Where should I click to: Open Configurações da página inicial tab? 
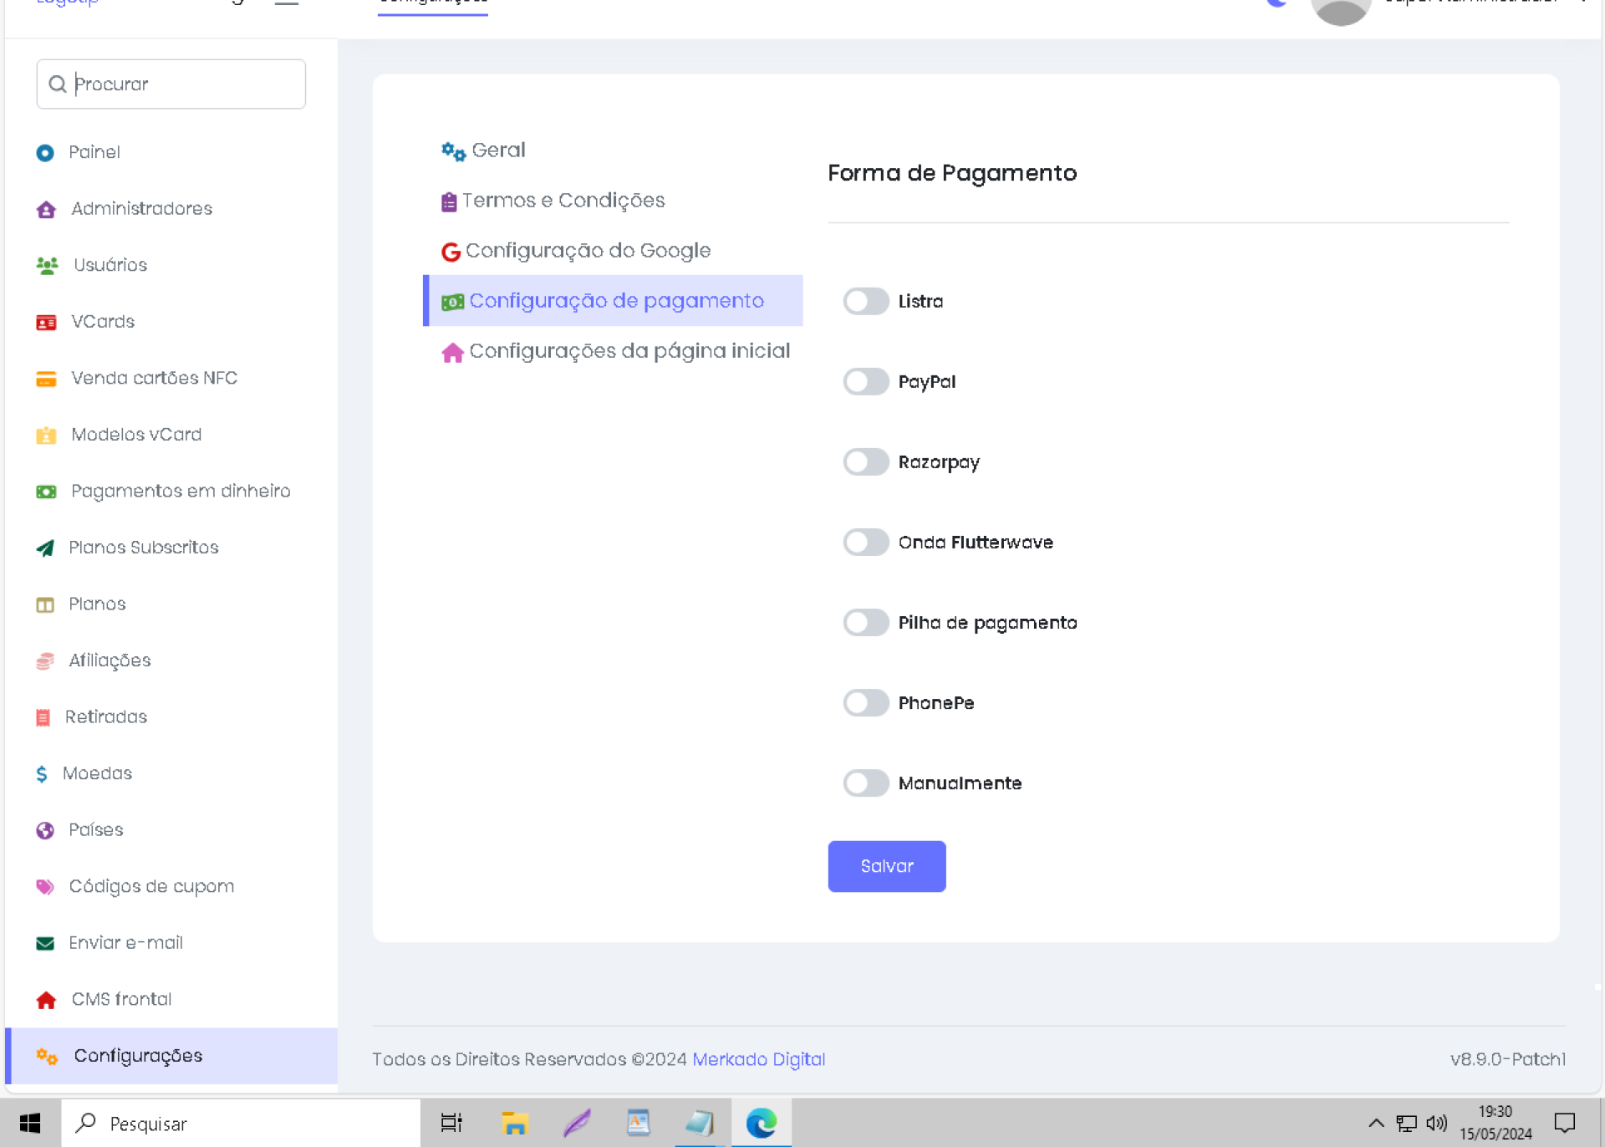[629, 351]
